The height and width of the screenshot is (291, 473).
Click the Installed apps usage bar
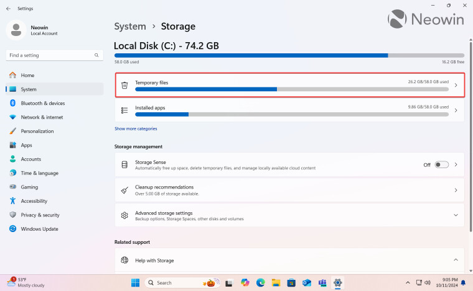pos(292,115)
